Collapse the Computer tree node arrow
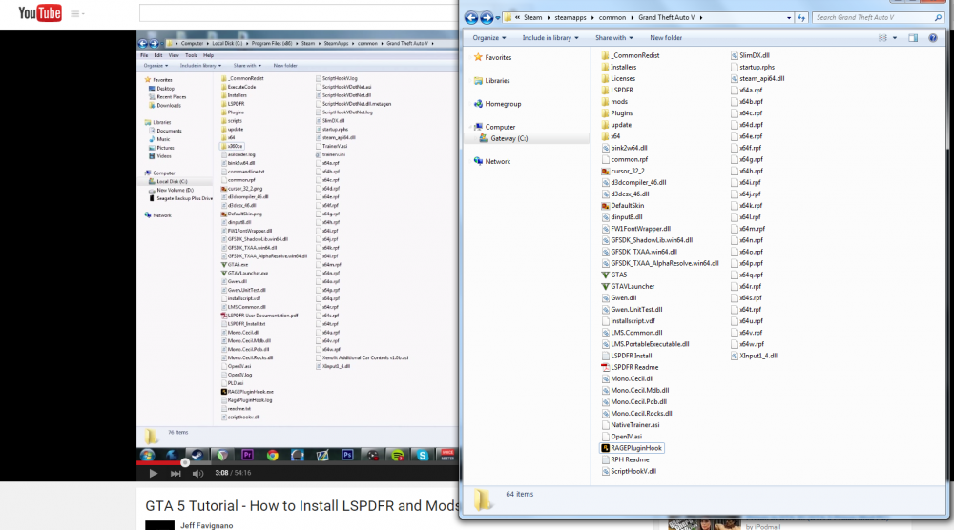This screenshot has height=530, width=954. point(469,127)
